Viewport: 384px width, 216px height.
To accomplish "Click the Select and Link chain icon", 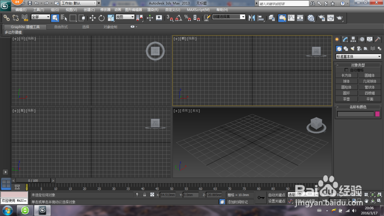I will 7,18.
